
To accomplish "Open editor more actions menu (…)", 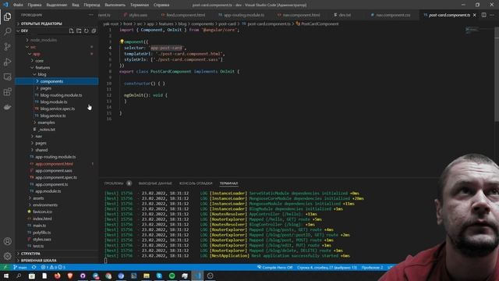I will 492,15.
